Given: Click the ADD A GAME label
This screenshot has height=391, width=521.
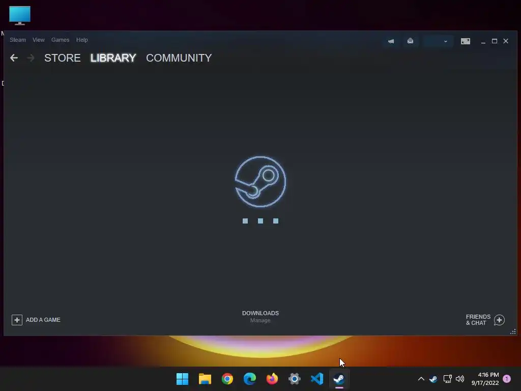Looking at the screenshot, I should tap(43, 320).
